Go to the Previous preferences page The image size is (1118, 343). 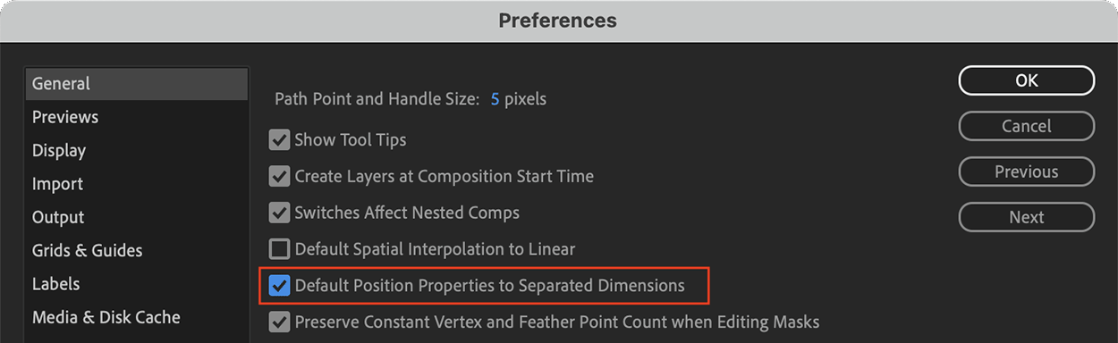(1027, 171)
